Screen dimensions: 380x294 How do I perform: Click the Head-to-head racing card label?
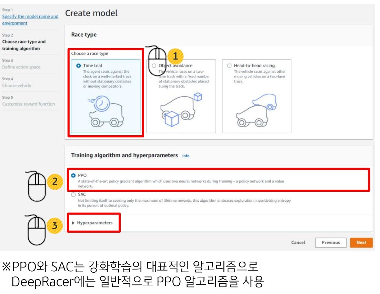254,65
